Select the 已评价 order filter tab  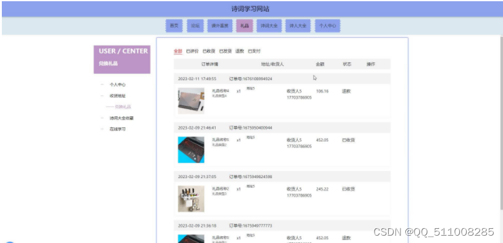point(192,51)
